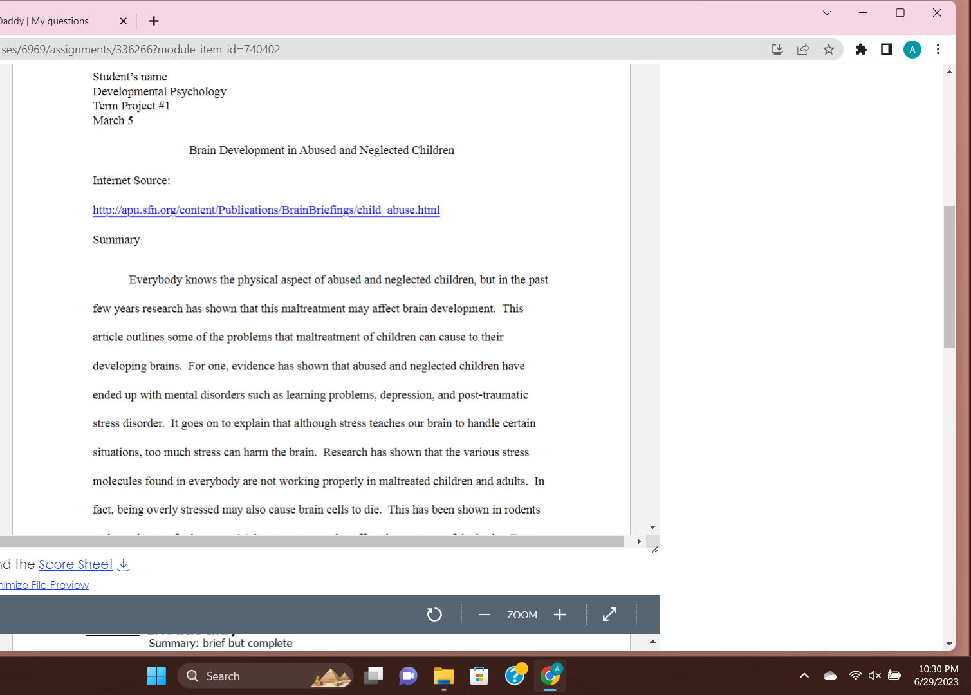This screenshot has width=971, height=695.
Task: Click the install app icon in address bar
Action: tap(777, 50)
